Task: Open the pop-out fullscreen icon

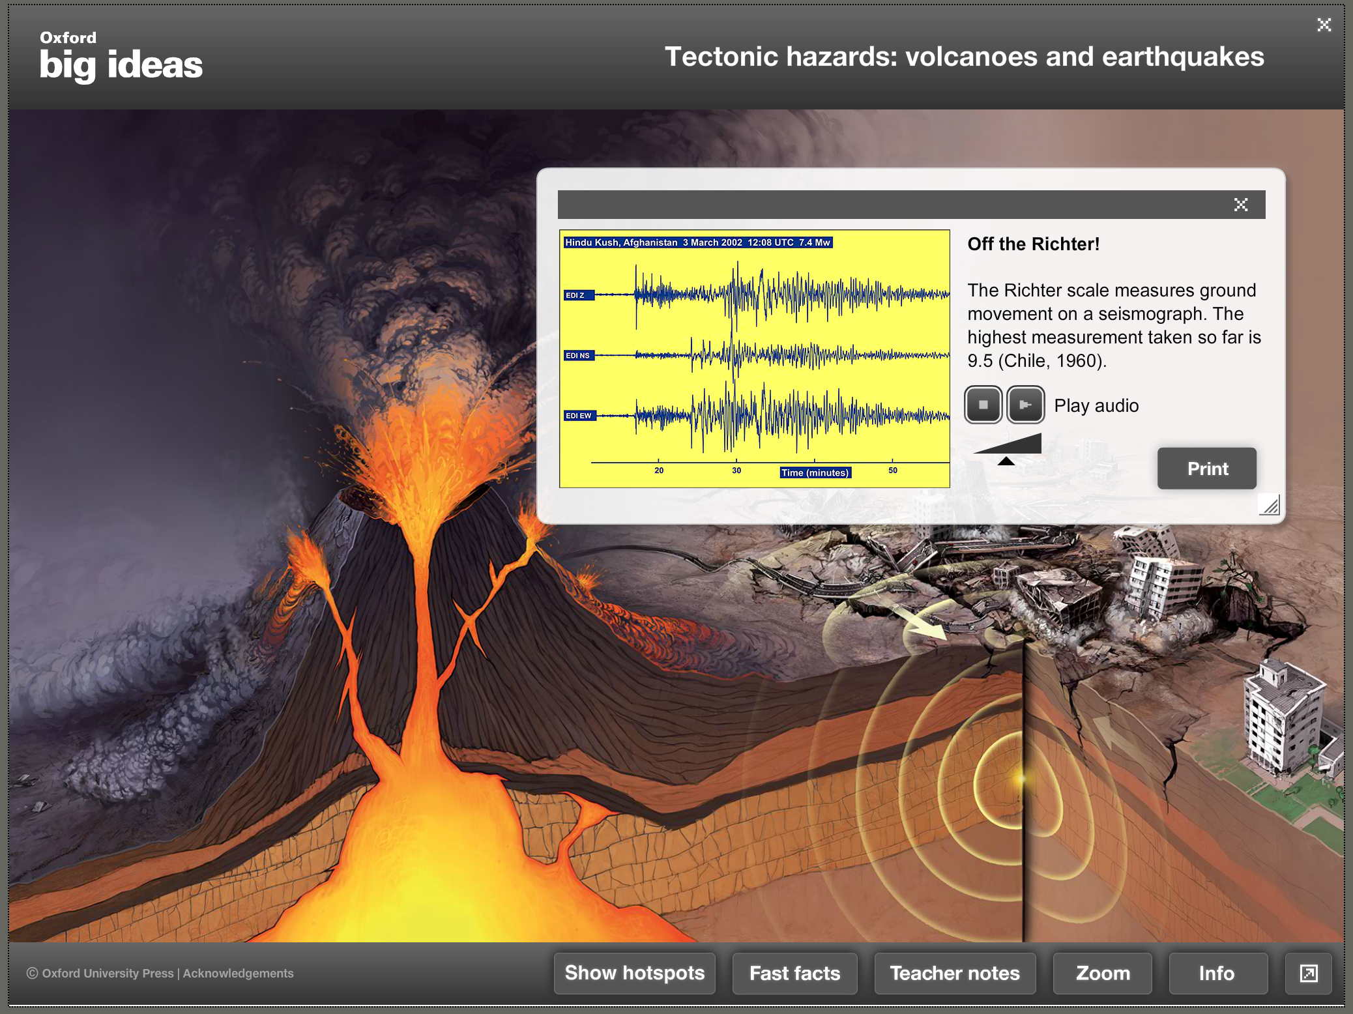Action: click(1308, 973)
